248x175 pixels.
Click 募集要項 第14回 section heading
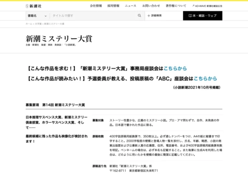click(55, 105)
